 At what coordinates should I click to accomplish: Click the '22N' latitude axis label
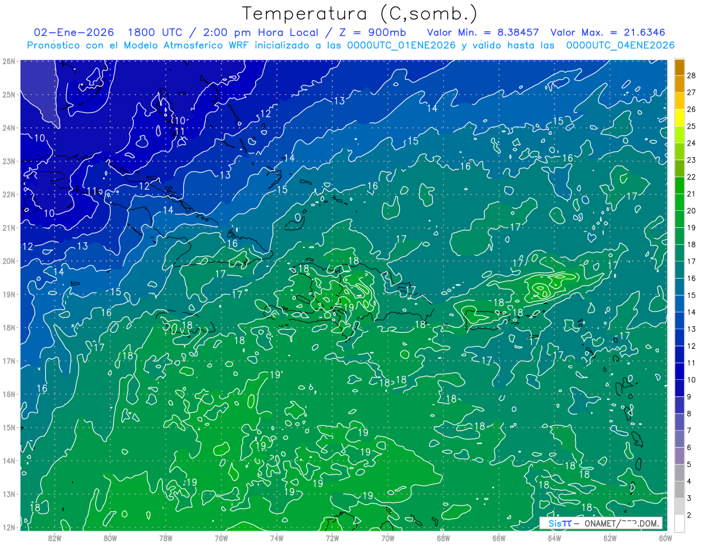(x=9, y=194)
